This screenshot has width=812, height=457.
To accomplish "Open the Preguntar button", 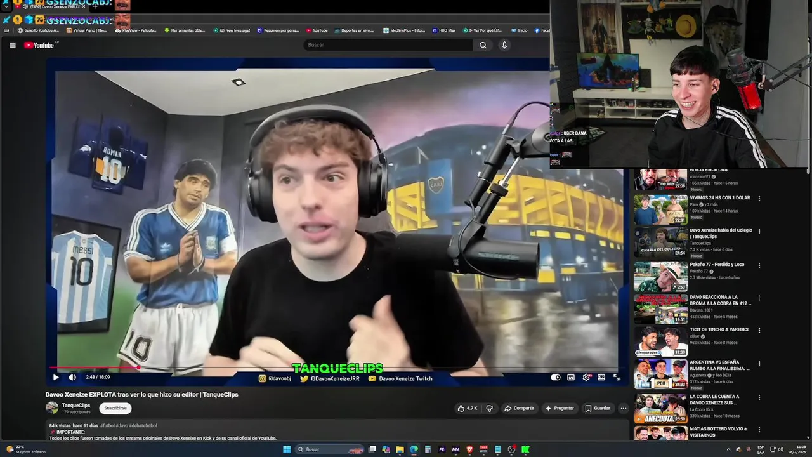I will coord(560,408).
